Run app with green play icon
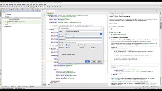Screen dimensions: 162x91 [x=36, y=7]
